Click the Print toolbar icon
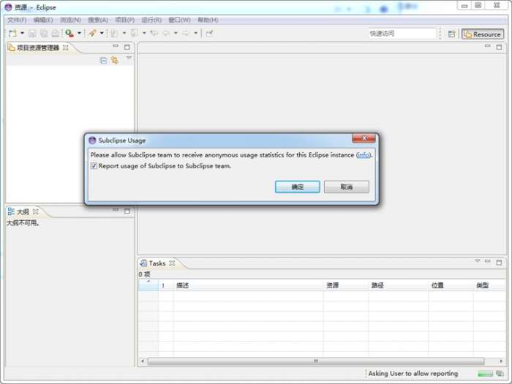Viewport: 512px width, 384px height. (x=56, y=33)
